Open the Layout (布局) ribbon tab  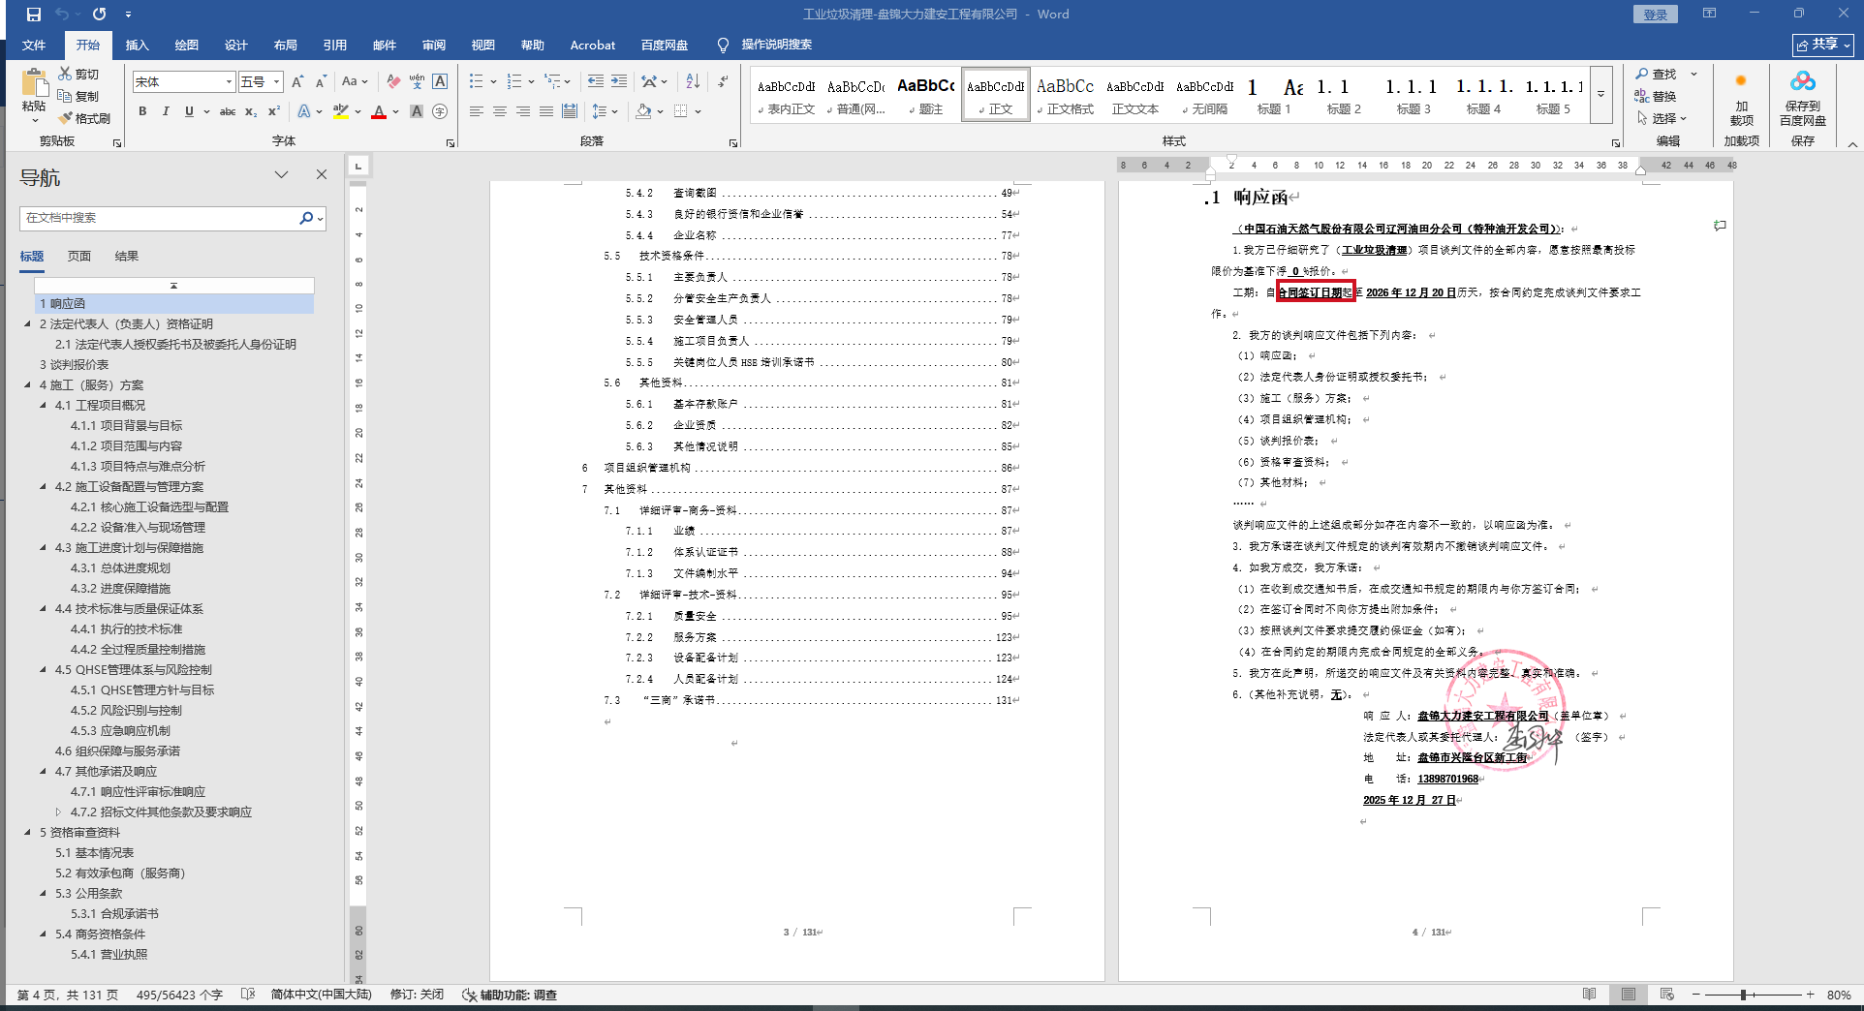(x=286, y=46)
